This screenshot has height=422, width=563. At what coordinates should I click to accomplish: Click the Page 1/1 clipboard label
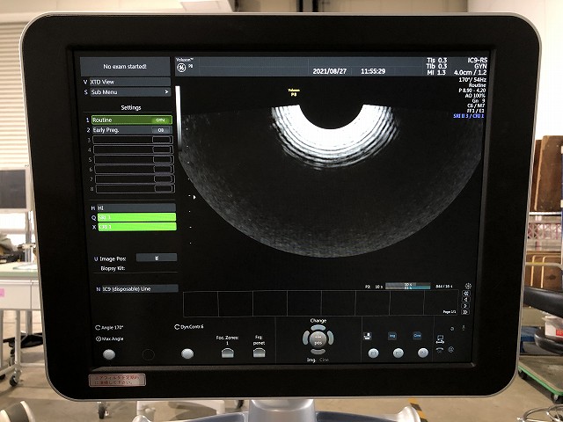pyautogui.click(x=450, y=312)
